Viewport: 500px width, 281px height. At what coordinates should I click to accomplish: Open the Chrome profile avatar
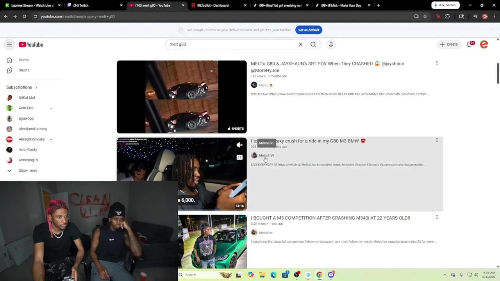tap(485, 16)
